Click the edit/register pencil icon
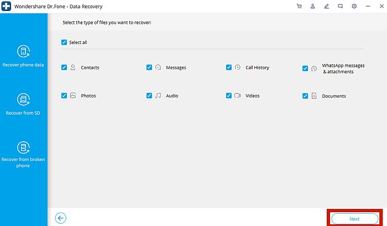 click(x=327, y=7)
